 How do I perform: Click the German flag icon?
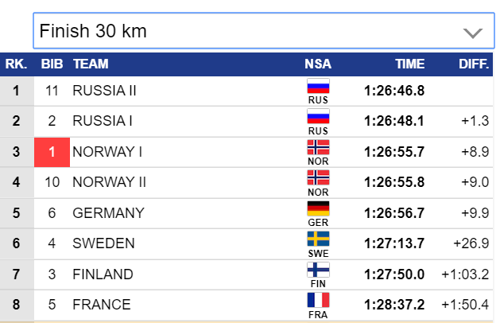point(318,208)
